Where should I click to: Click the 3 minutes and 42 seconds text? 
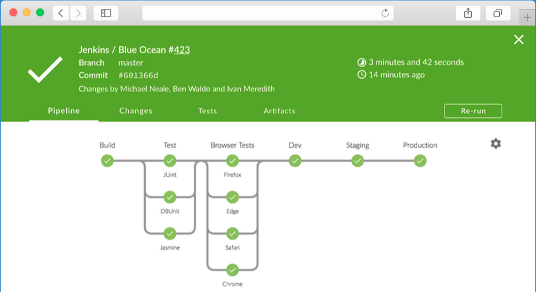[x=416, y=62]
